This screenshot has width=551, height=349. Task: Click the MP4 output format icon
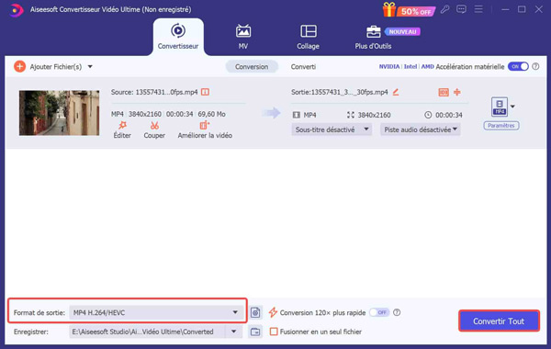click(500, 107)
